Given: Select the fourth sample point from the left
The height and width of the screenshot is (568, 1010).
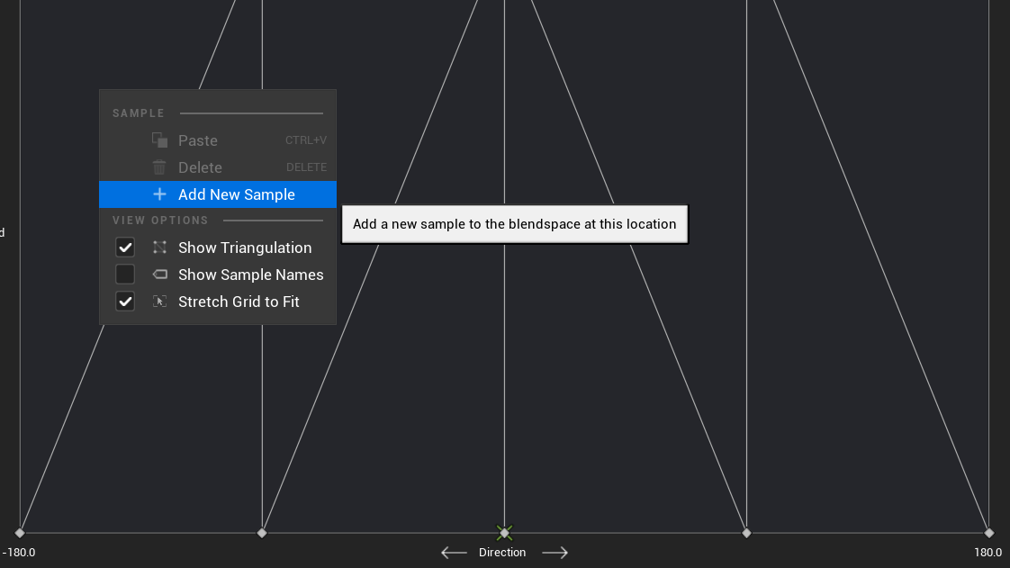Looking at the screenshot, I should [x=746, y=533].
